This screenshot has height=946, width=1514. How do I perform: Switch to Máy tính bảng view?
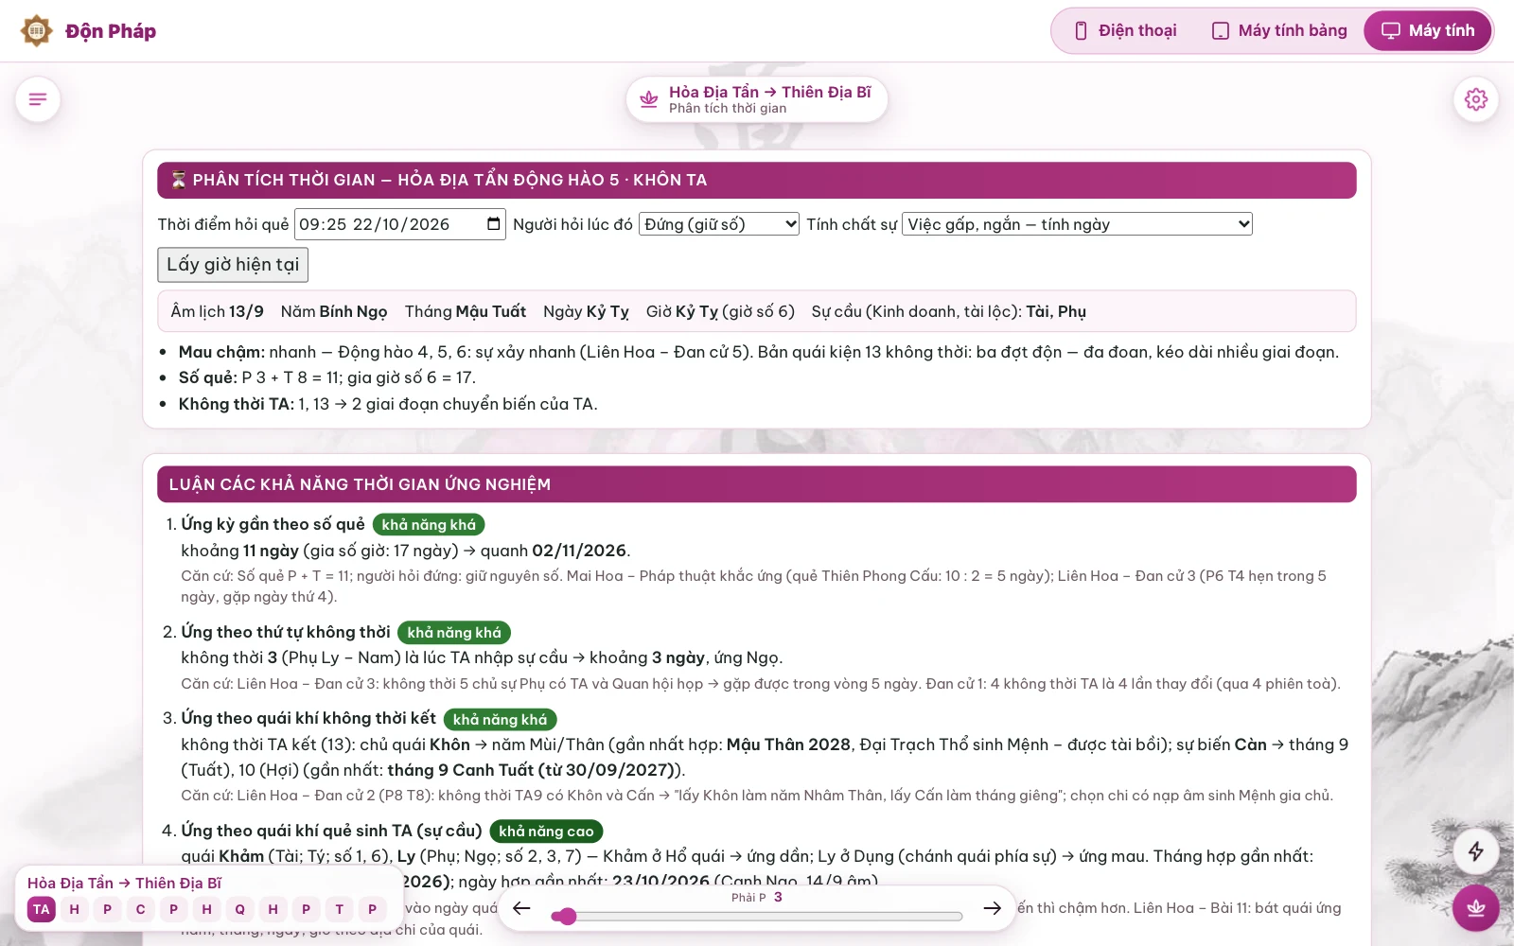pos(1279,31)
